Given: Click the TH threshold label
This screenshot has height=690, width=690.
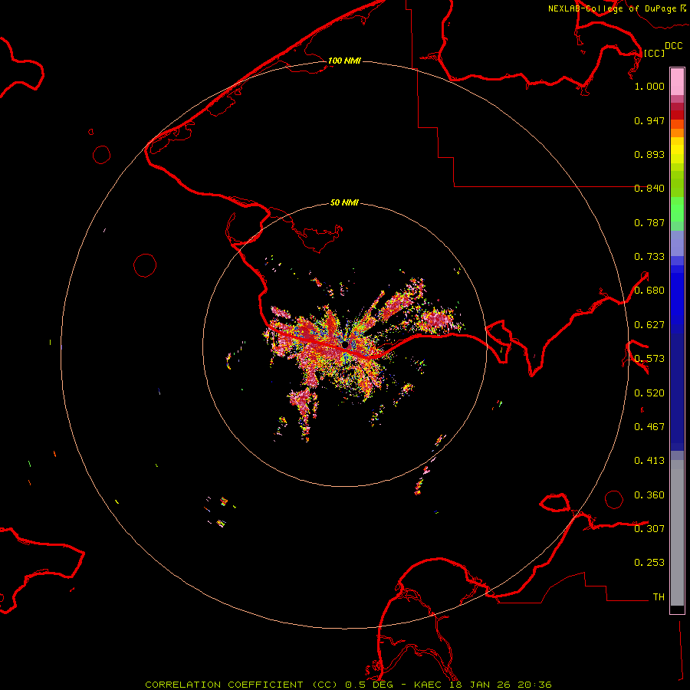Looking at the screenshot, I should 658,596.
